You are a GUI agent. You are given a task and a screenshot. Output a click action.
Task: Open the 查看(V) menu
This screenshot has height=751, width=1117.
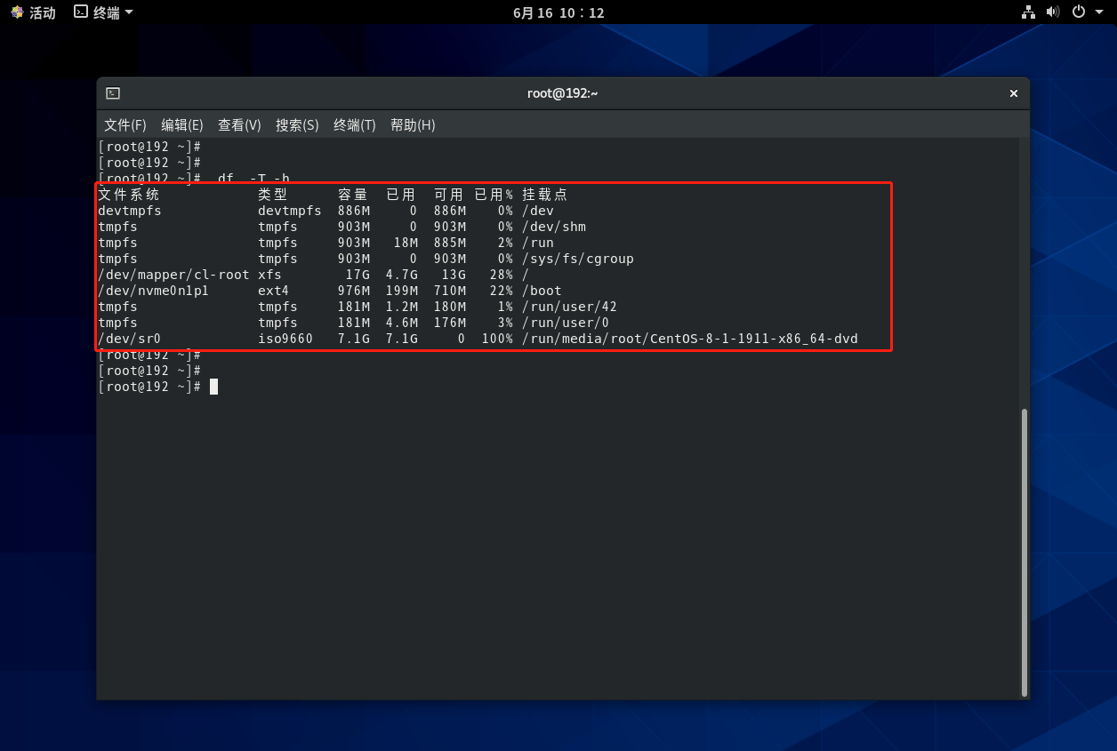[239, 125]
